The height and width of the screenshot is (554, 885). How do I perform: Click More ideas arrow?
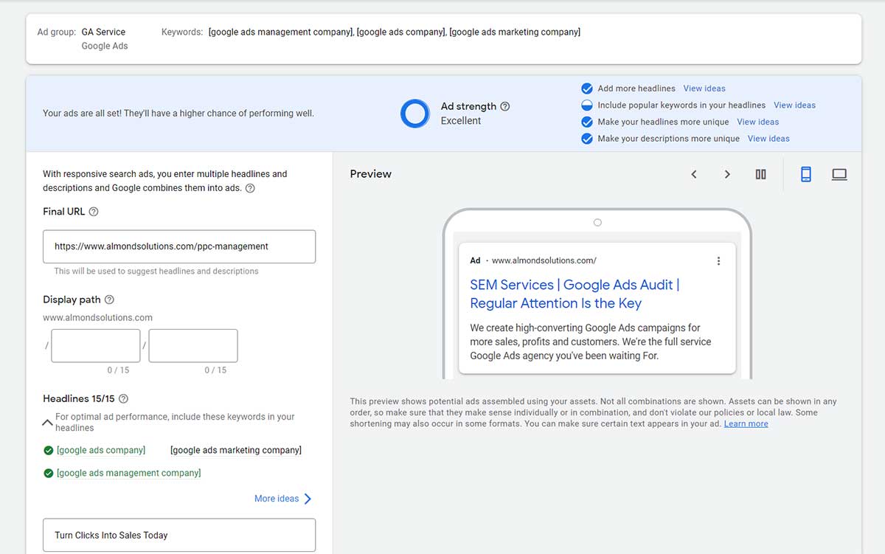[308, 499]
